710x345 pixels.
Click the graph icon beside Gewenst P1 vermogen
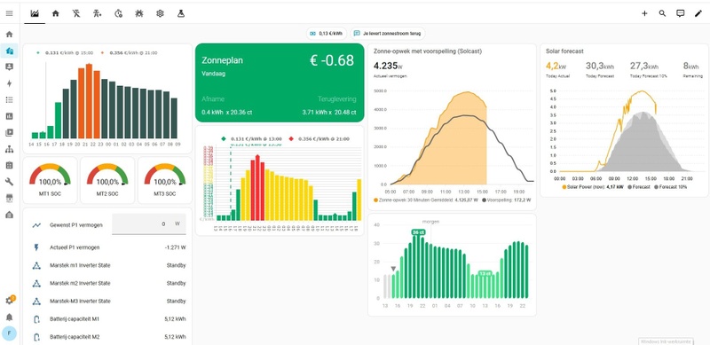[36, 224]
